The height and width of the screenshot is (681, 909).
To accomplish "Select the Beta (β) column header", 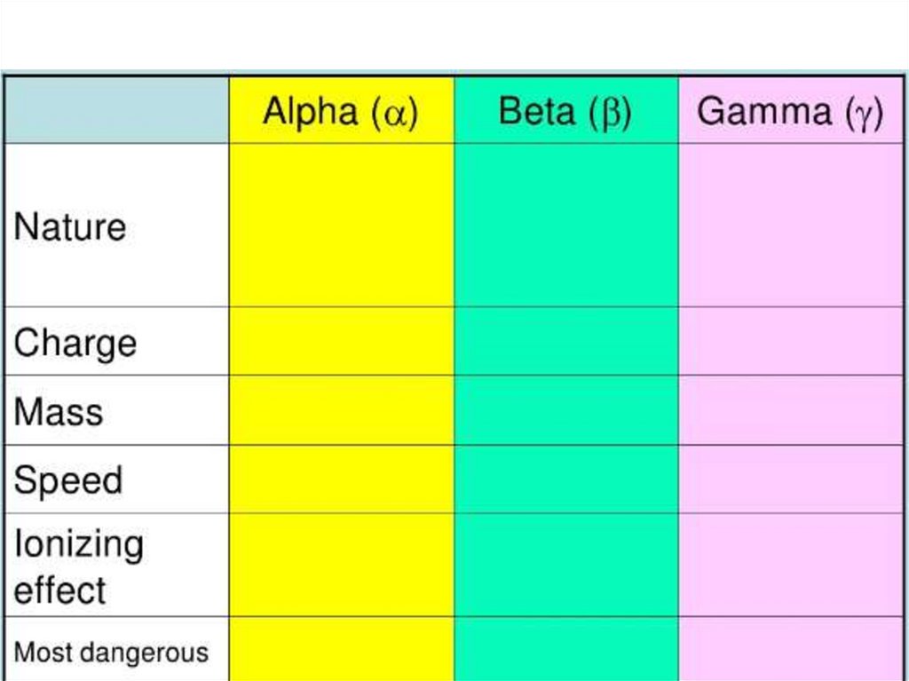I will [x=565, y=112].
